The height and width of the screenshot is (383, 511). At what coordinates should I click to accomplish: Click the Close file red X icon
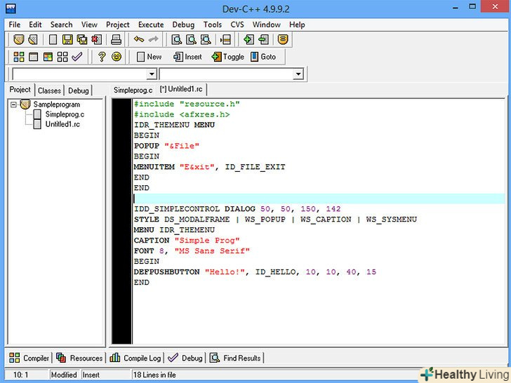tap(95, 40)
